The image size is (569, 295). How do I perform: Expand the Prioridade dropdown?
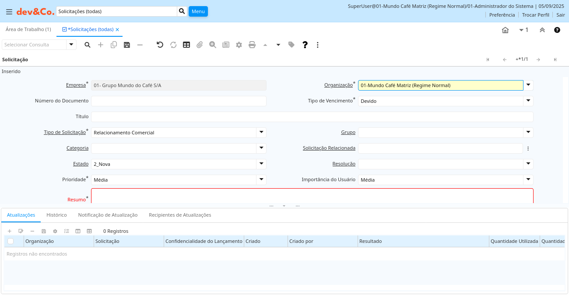click(261, 179)
